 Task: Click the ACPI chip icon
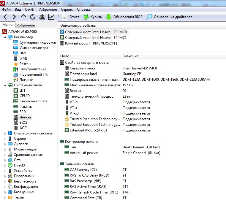(x=16, y=128)
